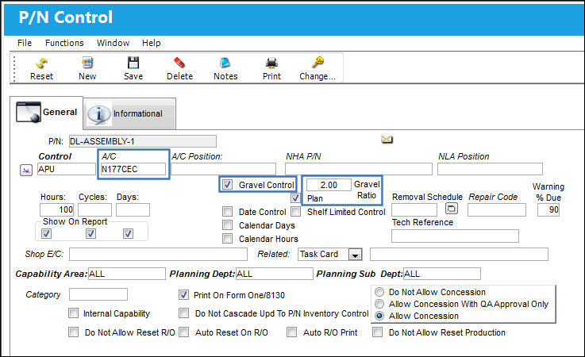The width and height of the screenshot is (585, 357).
Task: Click the Warning % Due field showing 90
Action: coord(548,210)
